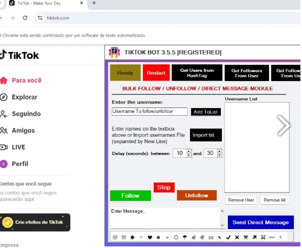
Task: Open the LIVE camera icon
Action: [4, 148]
